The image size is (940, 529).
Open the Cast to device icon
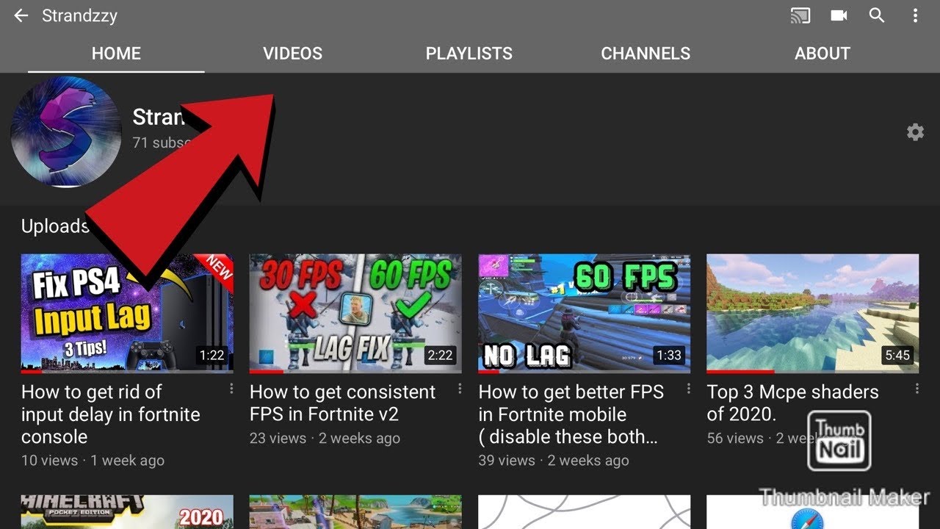click(x=800, y=15)
